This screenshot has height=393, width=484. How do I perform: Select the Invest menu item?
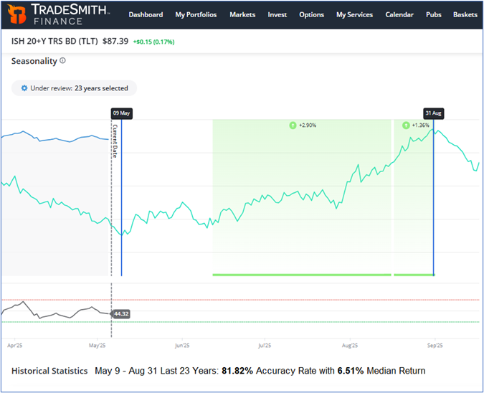[x=277, y=15]
